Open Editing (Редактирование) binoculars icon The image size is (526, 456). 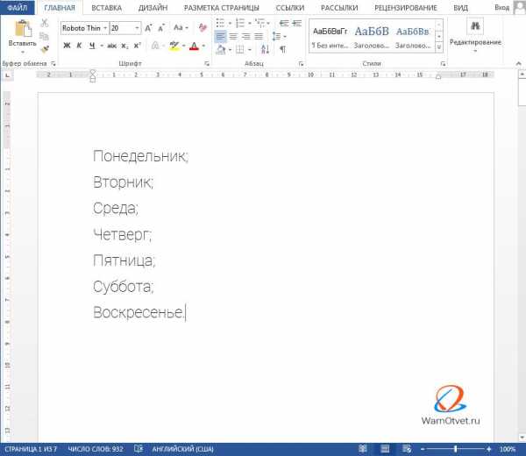click(475, 26)
